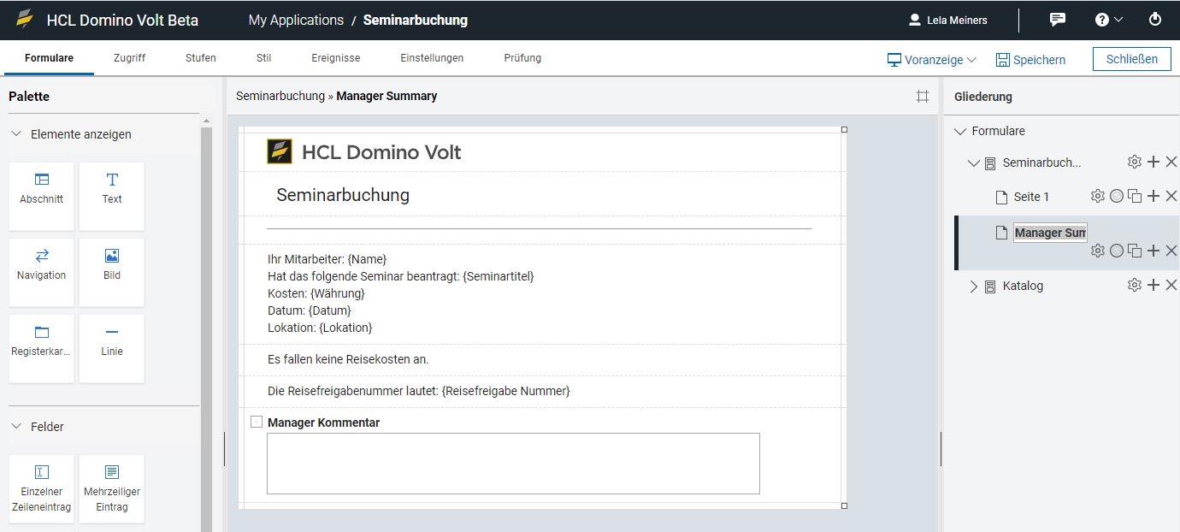
Task: Collapse Seminarbuch... form node
Action: tap(974, 163)
